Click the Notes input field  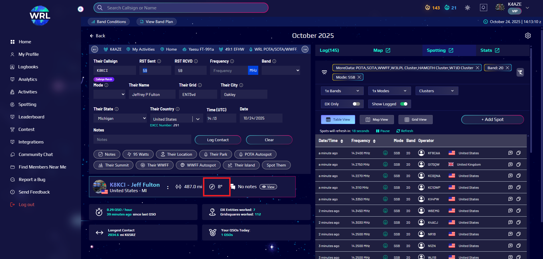coord(142,139)
